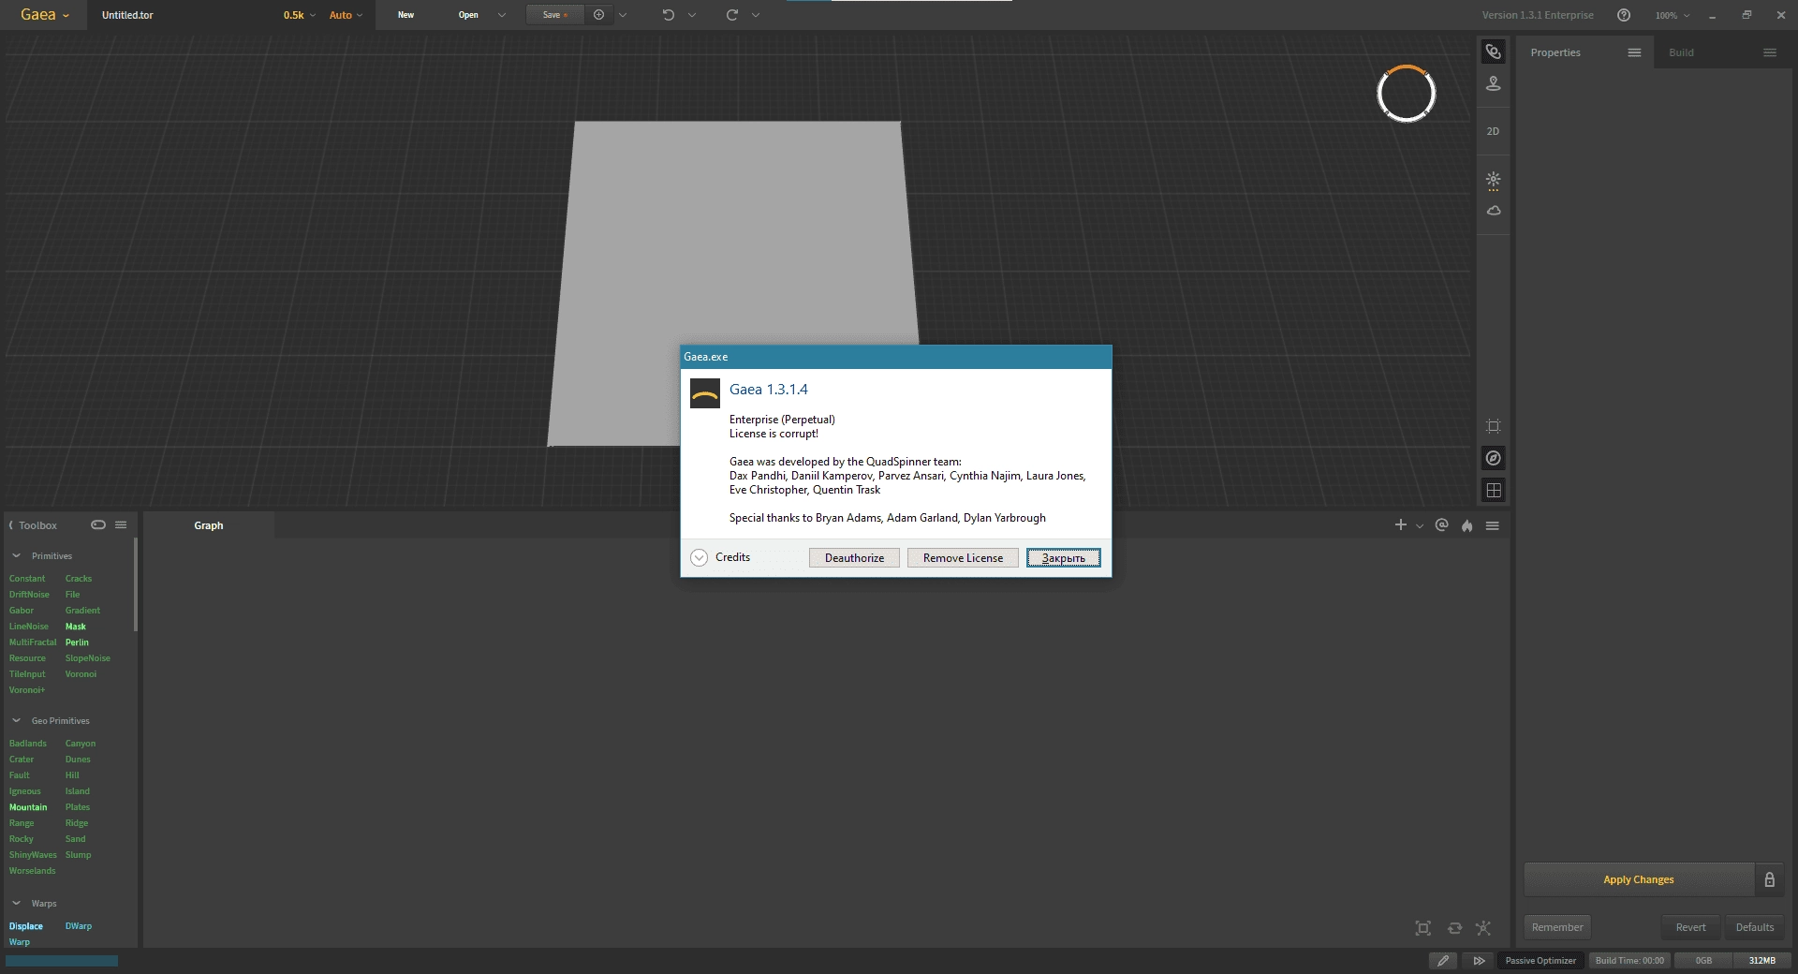The image size is (1798, 974).
Task: Click the viewport render mode icon at top
Action: 1494,52
